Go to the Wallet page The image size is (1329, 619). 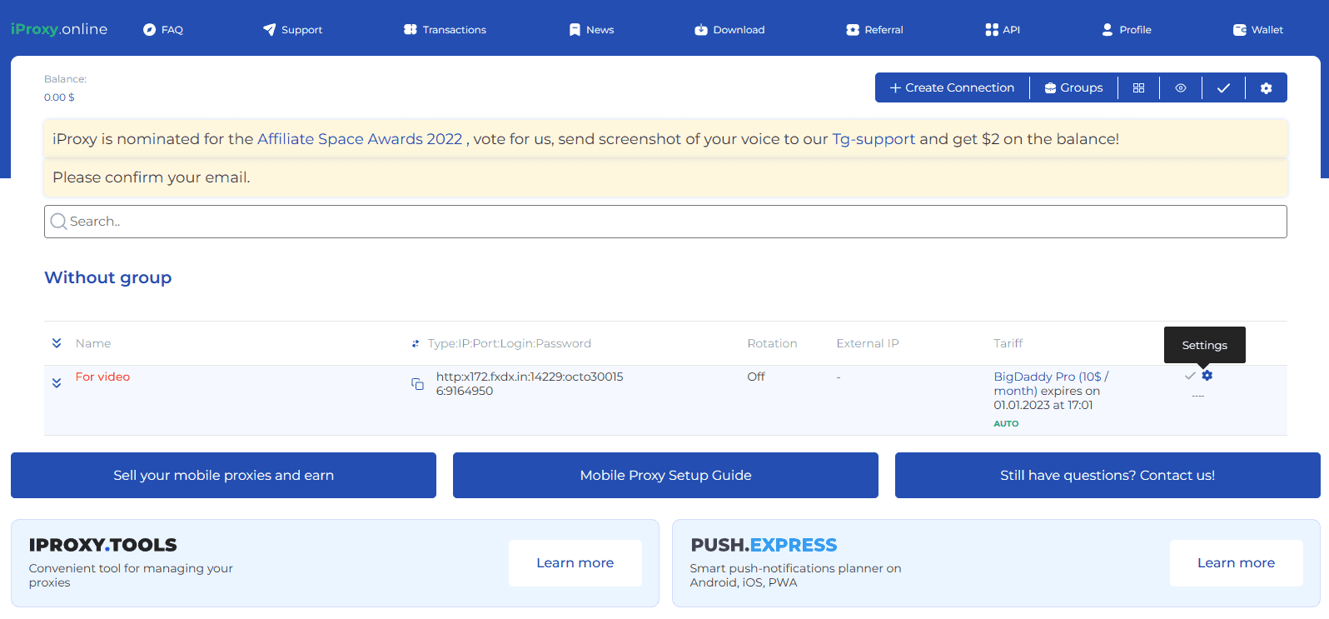[1257, 29]
